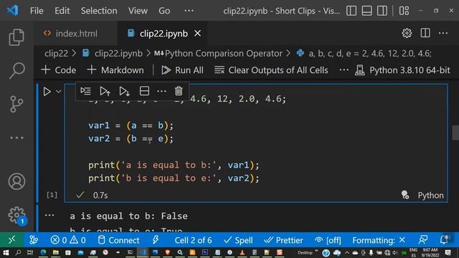
Task: Open more cell actions ellipsis in cell toolbar
Action: click(161, 91)
